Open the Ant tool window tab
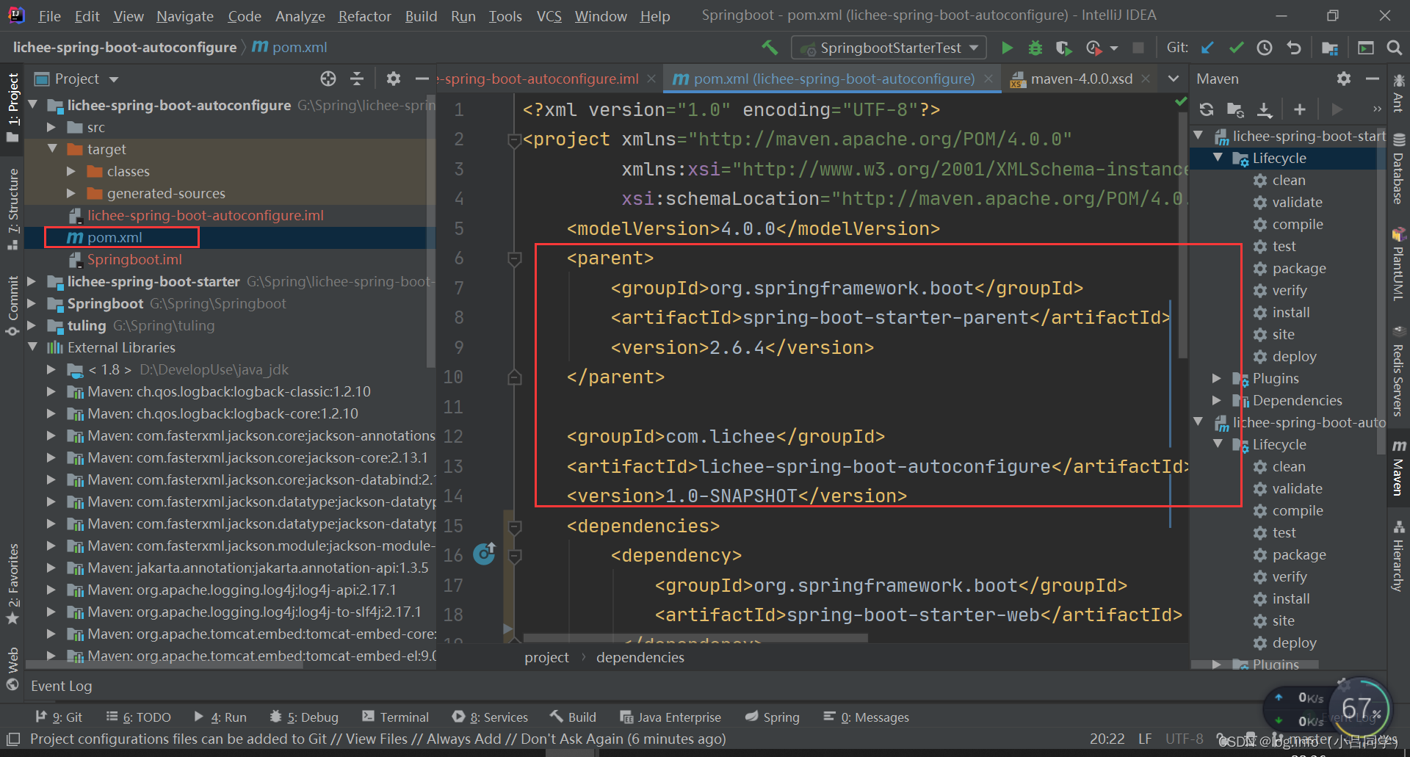Screen dimensions: 1410x757 pos(1398,93)
